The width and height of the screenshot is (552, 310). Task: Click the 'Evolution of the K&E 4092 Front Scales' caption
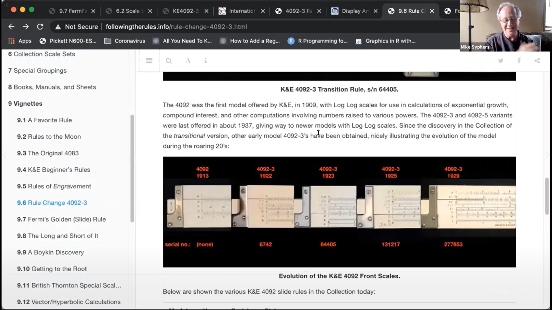[x=339, y=276]
